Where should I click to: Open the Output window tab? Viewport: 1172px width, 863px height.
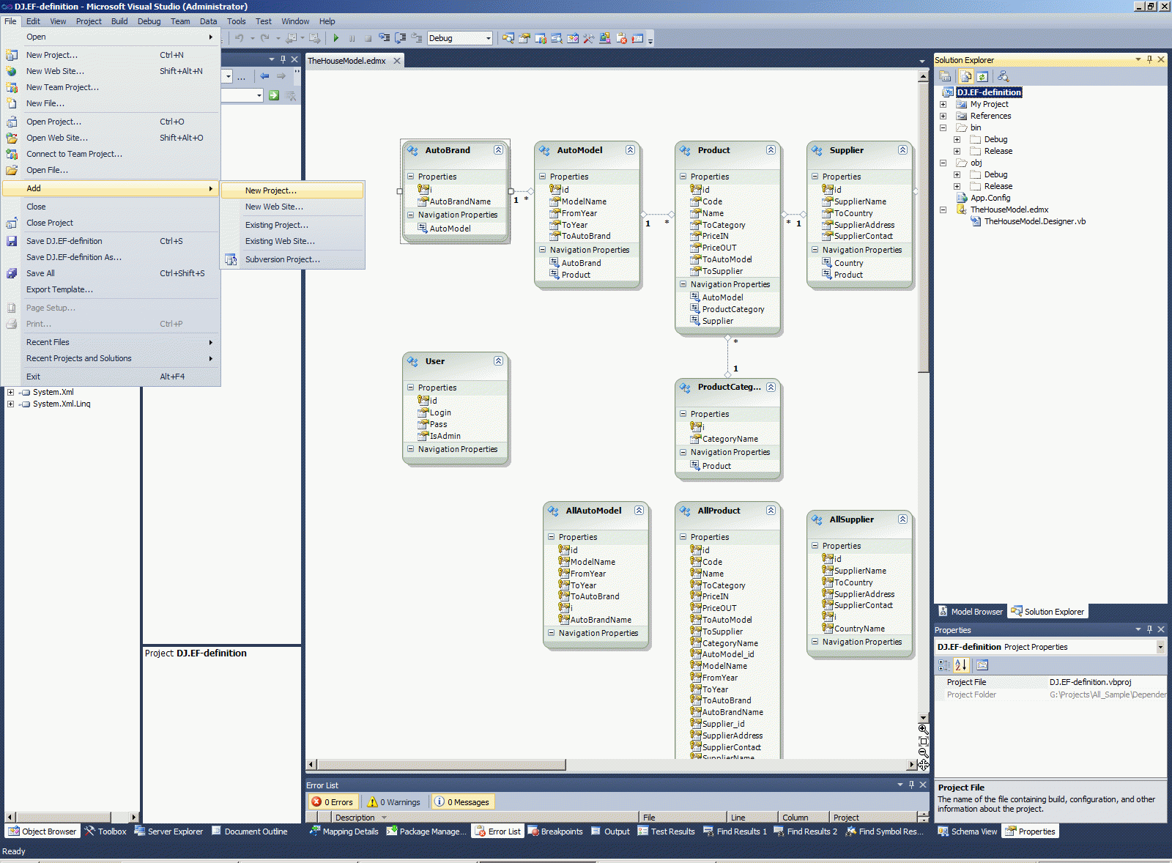610,831
